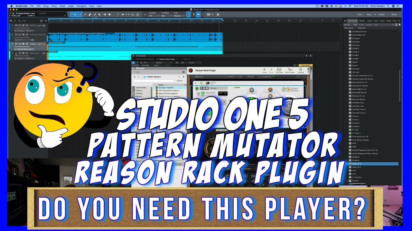Open the Timebase Bars dropdown

pos(166,16)
